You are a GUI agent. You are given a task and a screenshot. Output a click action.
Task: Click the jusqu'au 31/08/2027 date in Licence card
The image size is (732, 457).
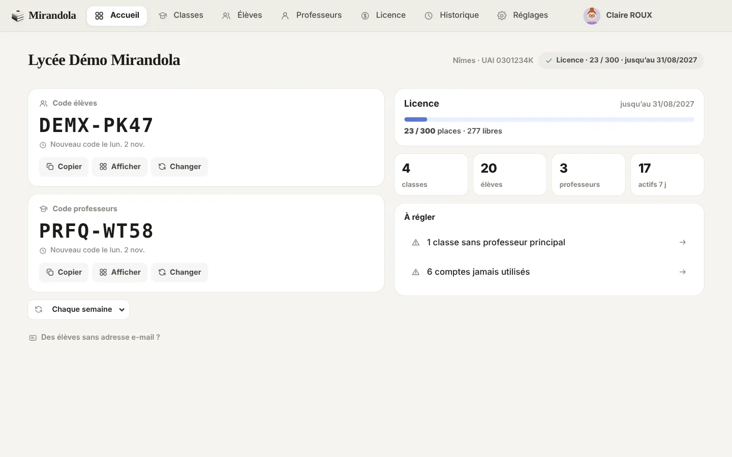click(x=657, y=104)
